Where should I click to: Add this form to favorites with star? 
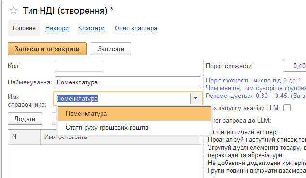(14, 10)
